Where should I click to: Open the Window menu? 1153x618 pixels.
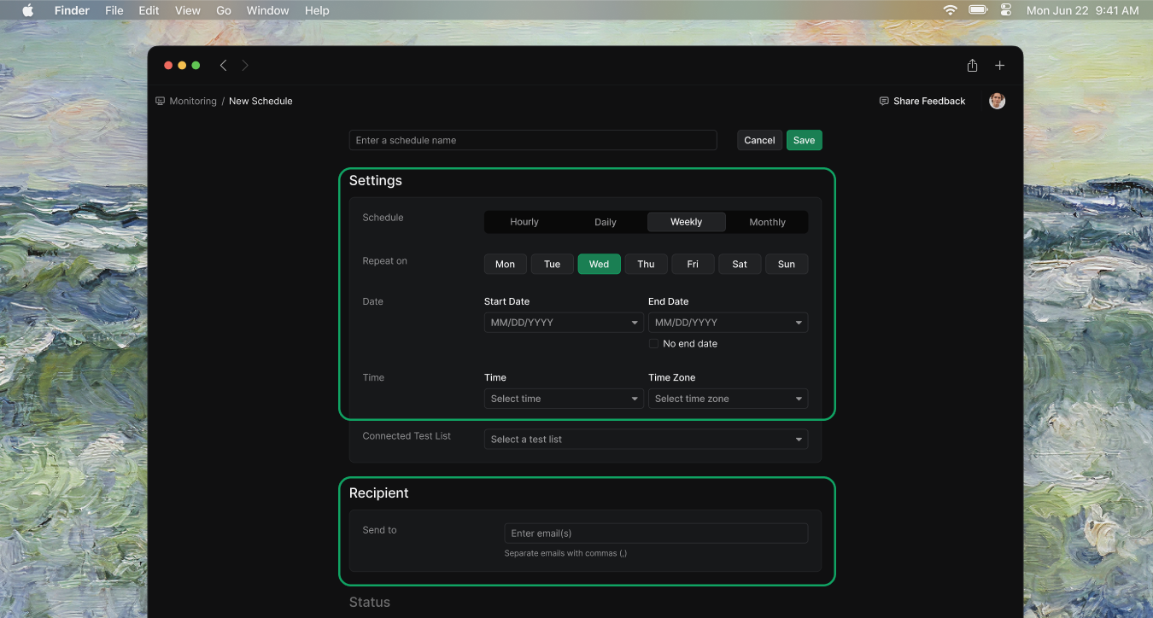pyautogui.click(x=267, y=10)
